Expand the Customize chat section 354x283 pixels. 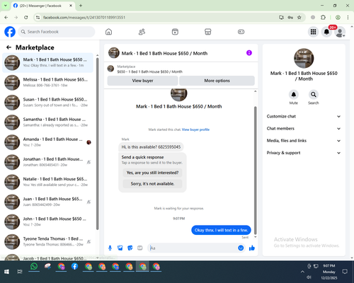click(304, 116)
